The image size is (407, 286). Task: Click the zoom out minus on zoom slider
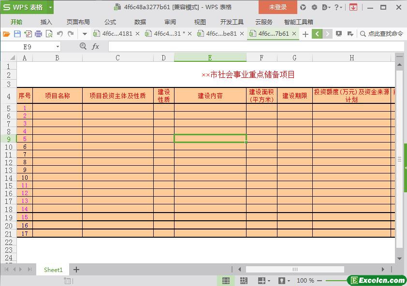pyautogui.click(x=320, y=280)
